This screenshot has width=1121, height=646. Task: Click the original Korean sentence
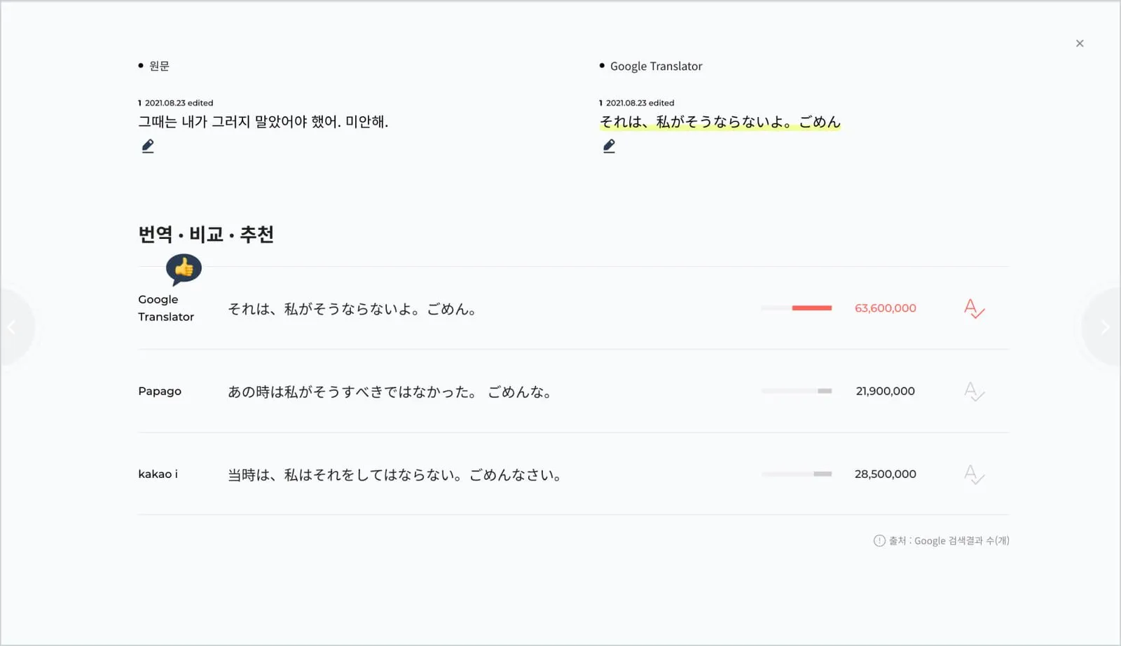pyautogui.click(x=263, y=122)
